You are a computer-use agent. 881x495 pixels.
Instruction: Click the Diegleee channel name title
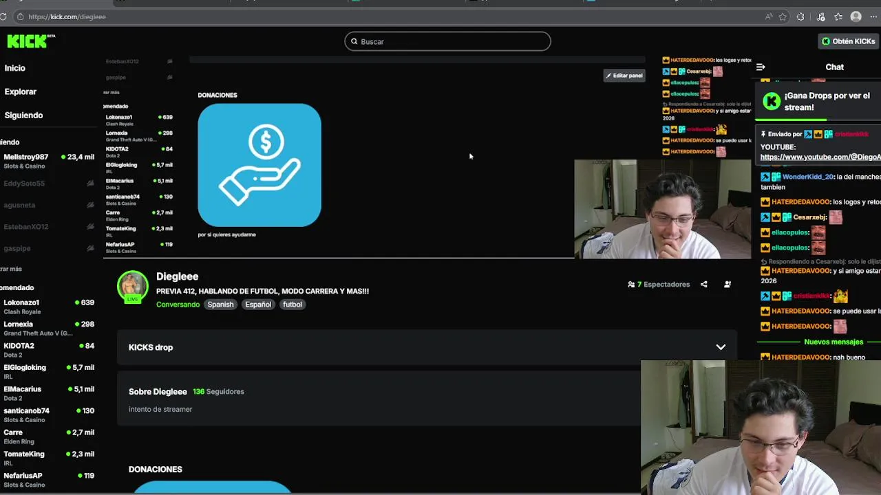178,276
